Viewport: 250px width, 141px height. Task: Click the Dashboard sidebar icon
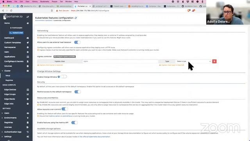(28, 38)
